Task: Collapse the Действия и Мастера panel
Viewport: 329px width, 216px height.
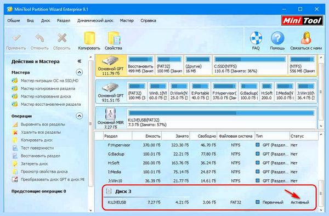Action: [x=79, y=61]
